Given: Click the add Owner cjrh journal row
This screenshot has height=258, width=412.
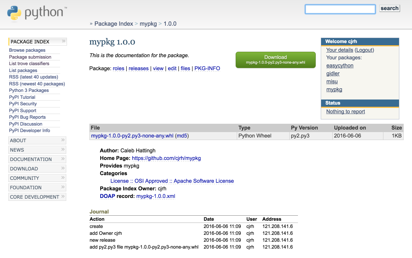Looking at the screenshot, I should [x=194, y=233].
